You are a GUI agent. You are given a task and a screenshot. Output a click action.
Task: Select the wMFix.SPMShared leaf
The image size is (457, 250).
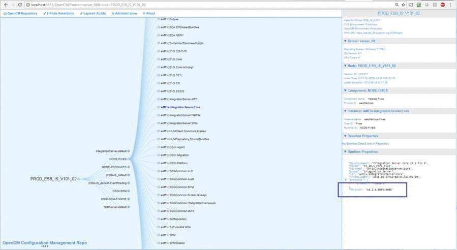tap(172, 243)
